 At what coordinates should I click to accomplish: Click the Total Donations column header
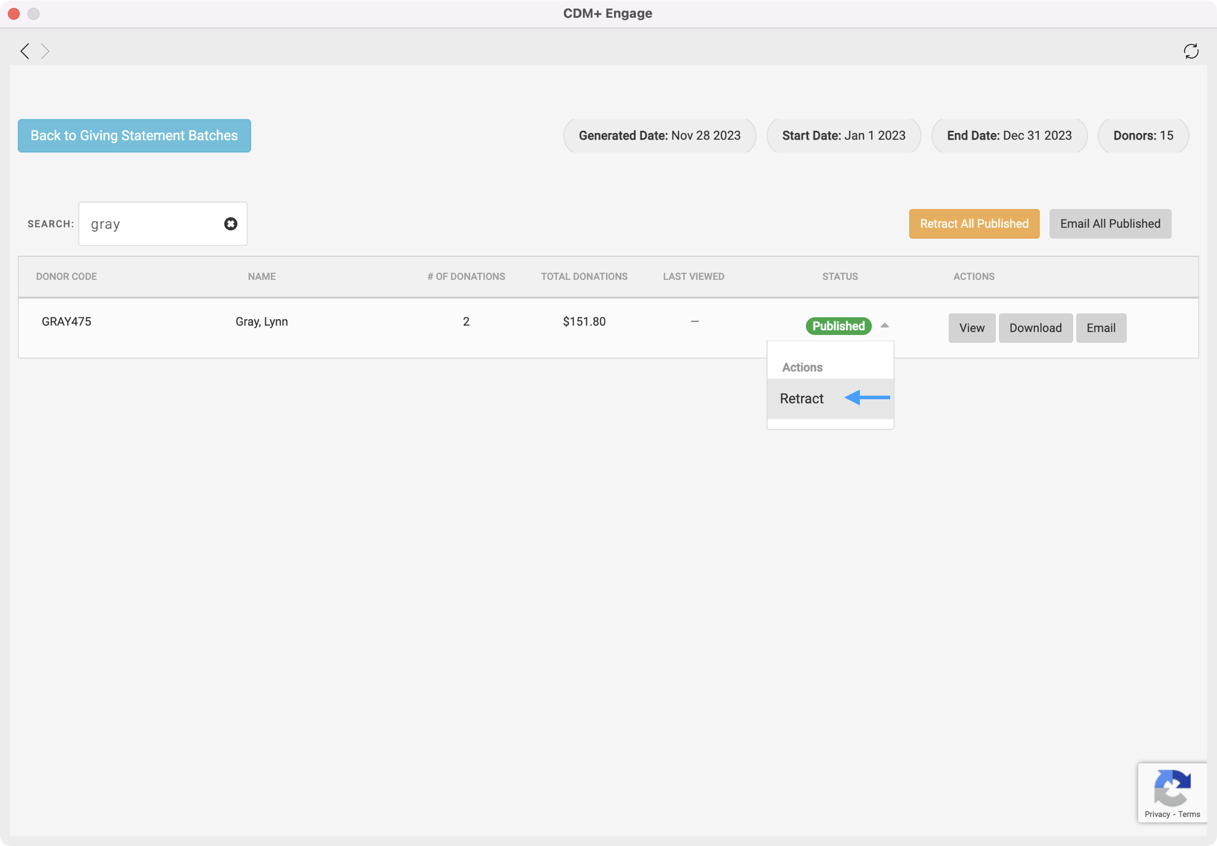[x=584, y=276]
